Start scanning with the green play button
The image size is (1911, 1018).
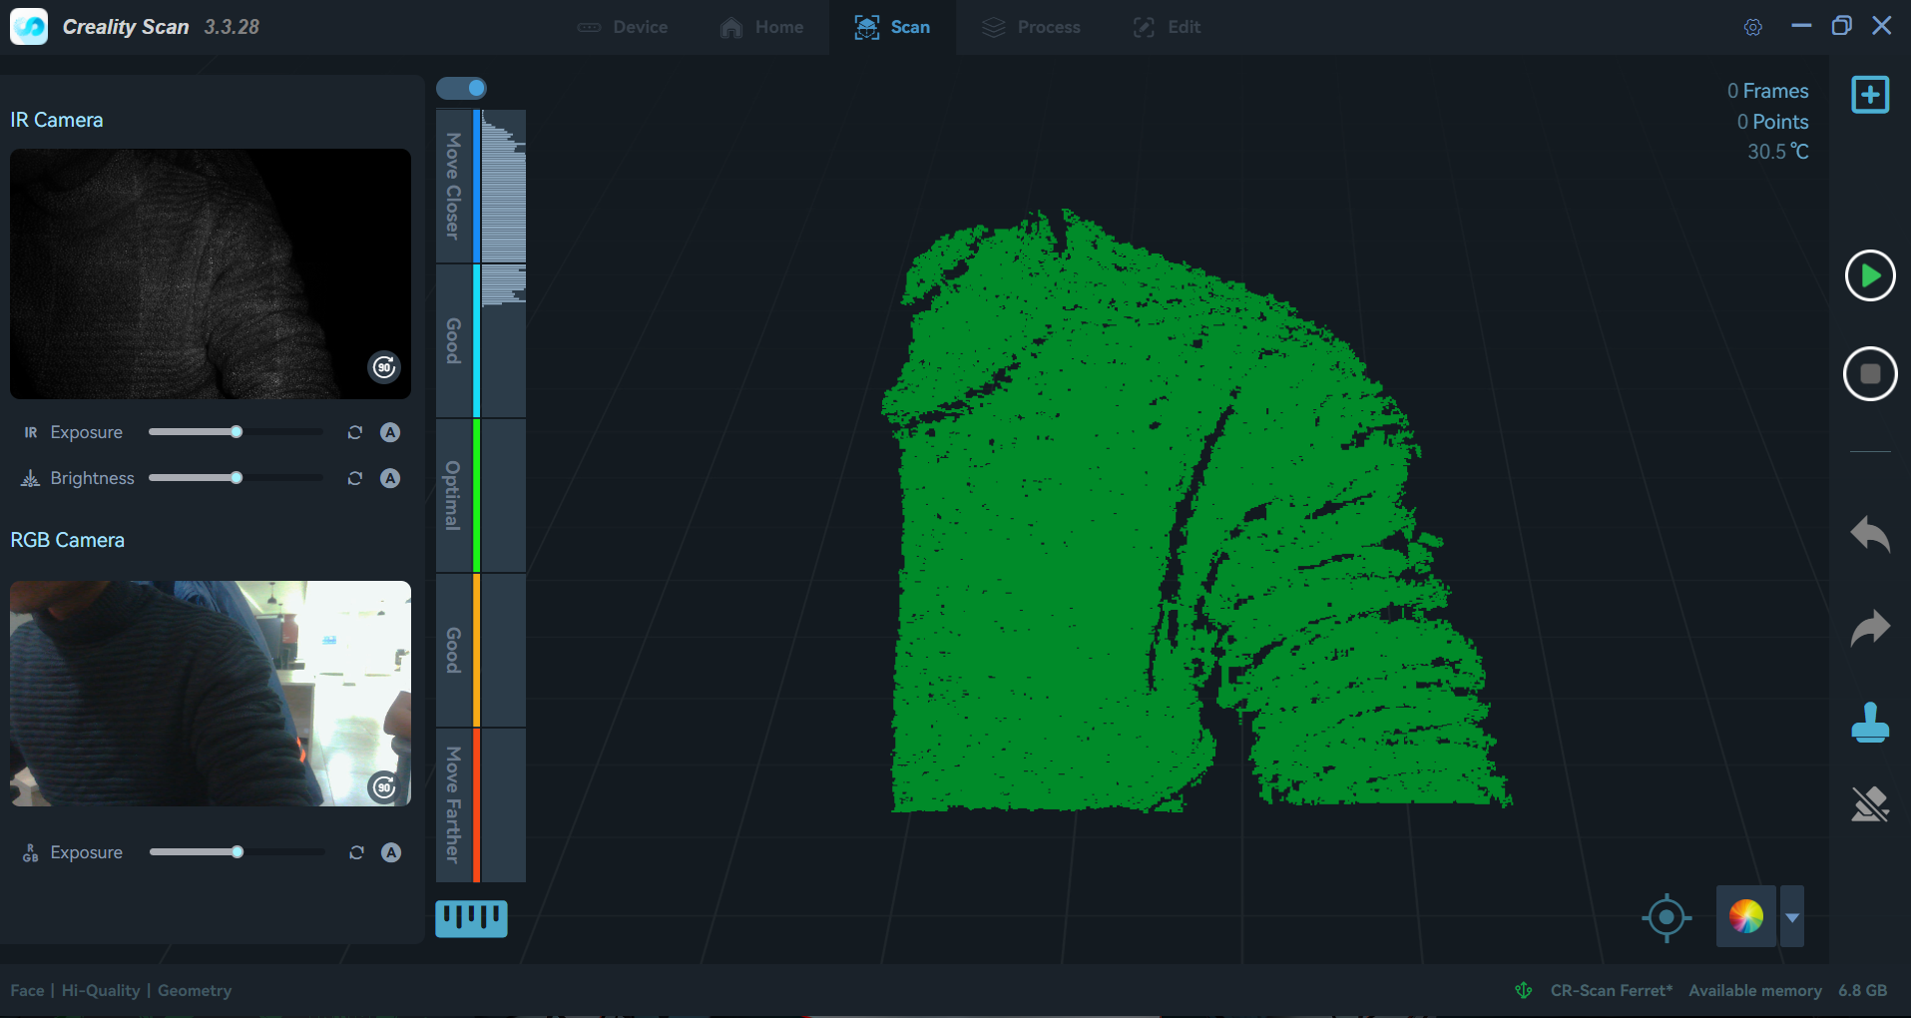[1870, 276]
